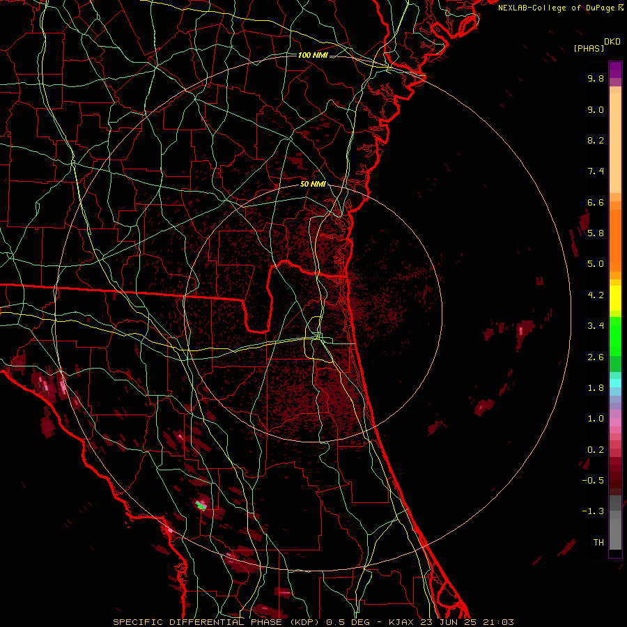Select the 100 NMI range ring label

click(x=313, y=55)
